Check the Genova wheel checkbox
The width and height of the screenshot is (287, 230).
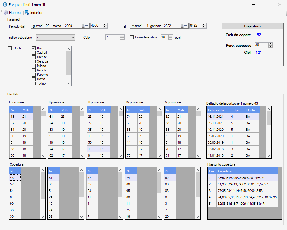[34, 61]
